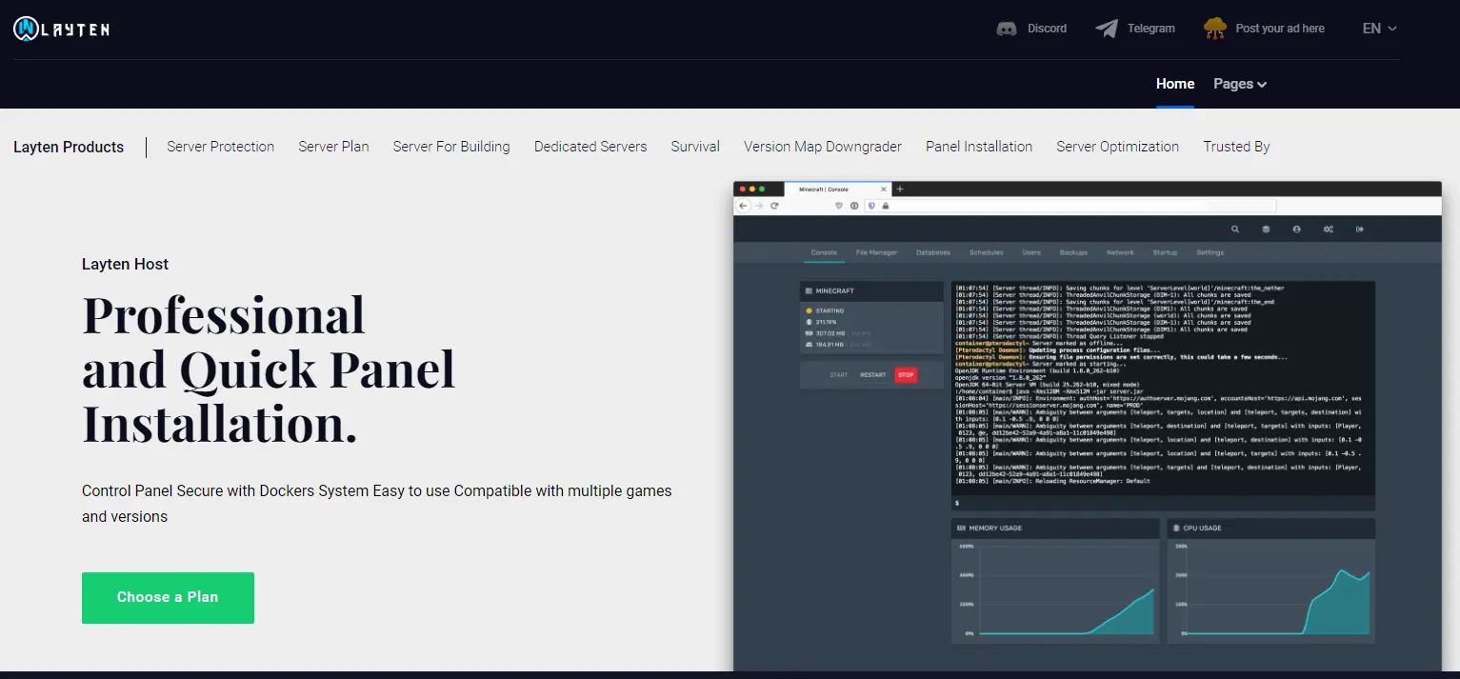Select Server Protection product tab
This screenshot has width=1460, height=679.
[x=221, y=147]
